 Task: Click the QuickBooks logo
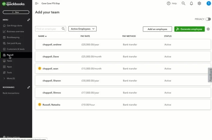click(x=14, y=4)
